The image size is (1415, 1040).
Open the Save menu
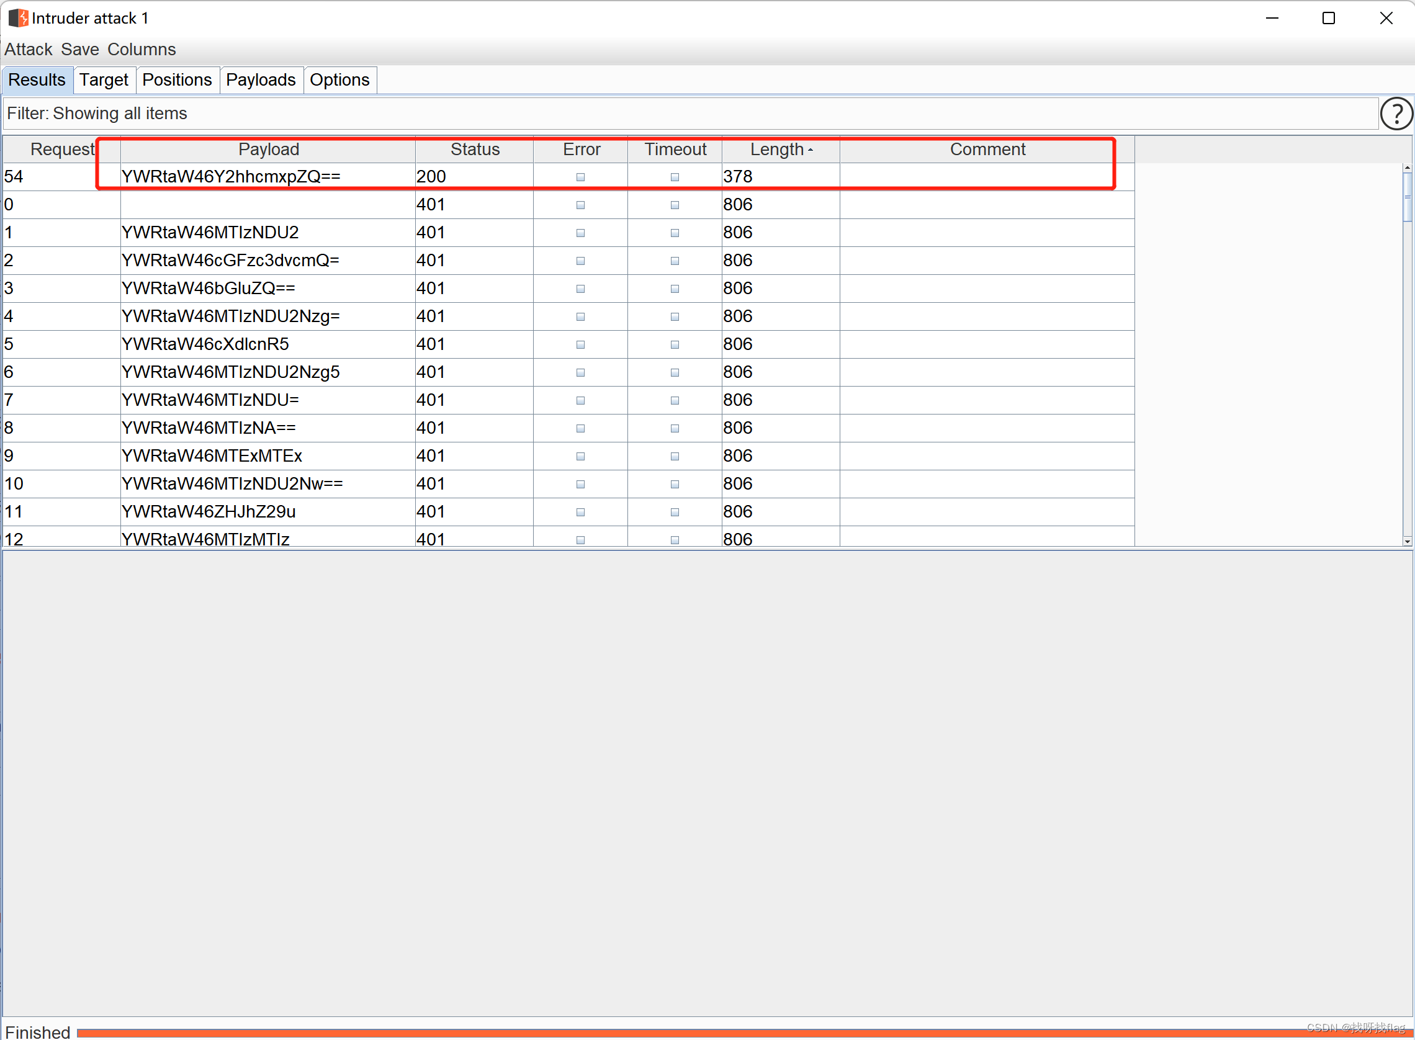pos(80,49)
